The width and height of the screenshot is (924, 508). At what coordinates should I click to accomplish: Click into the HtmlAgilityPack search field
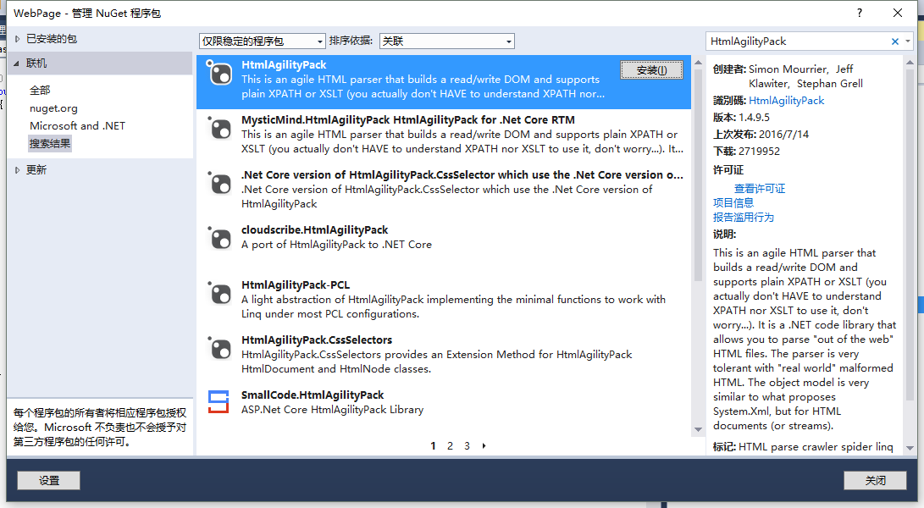[x=799, y=41]
